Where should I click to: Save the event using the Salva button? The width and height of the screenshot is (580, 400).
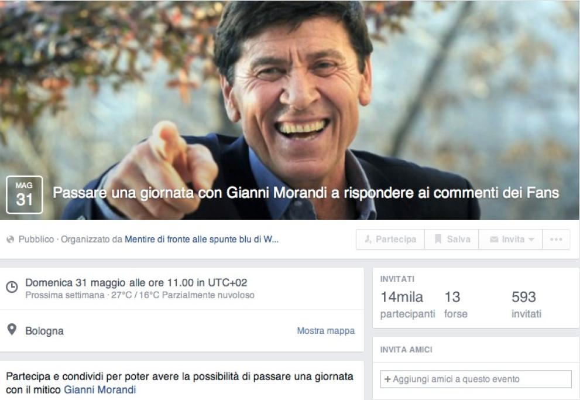click(452, 240)
